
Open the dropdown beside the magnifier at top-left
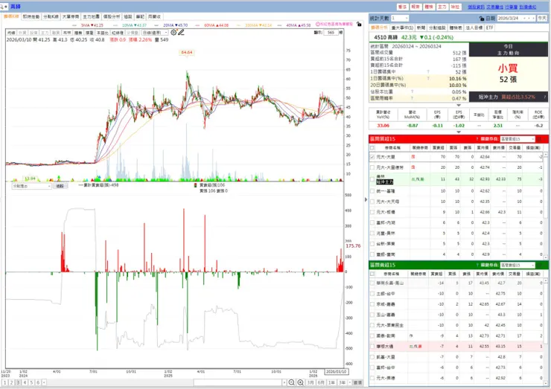tap(6, 7)
